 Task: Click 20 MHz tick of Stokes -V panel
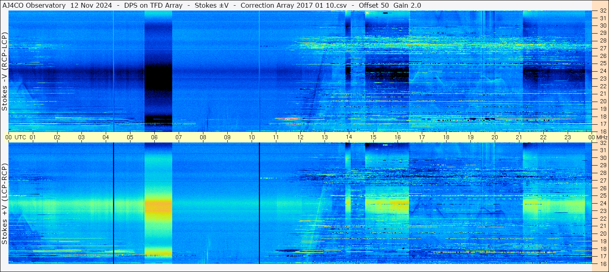click(x=603, y=101)
